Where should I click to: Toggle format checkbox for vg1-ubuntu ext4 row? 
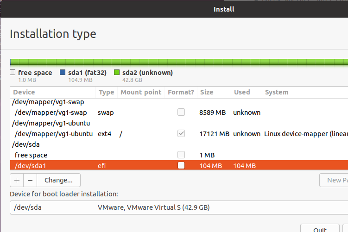coord(181,133)
